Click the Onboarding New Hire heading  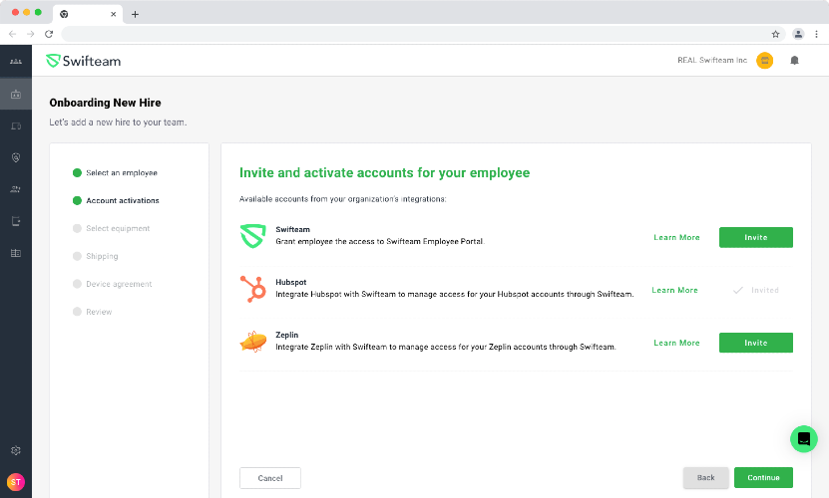pyautogui.click(x=105, y=103)
